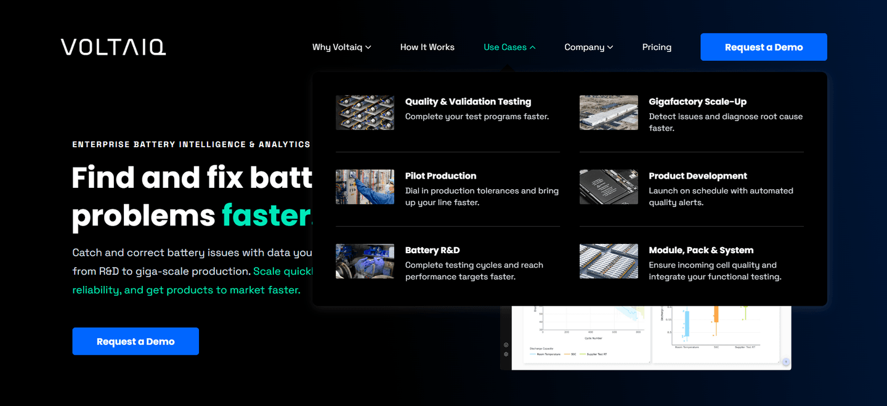
Task: Click the "Cycle Number" axis label in chart
Action: pyautogui.click(x=594, y=338)
